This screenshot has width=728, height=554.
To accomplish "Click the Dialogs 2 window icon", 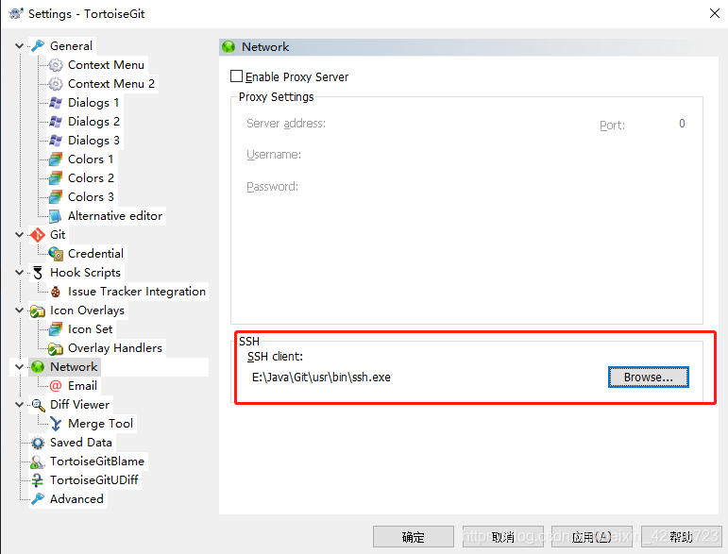I will (x=56, y=122).
